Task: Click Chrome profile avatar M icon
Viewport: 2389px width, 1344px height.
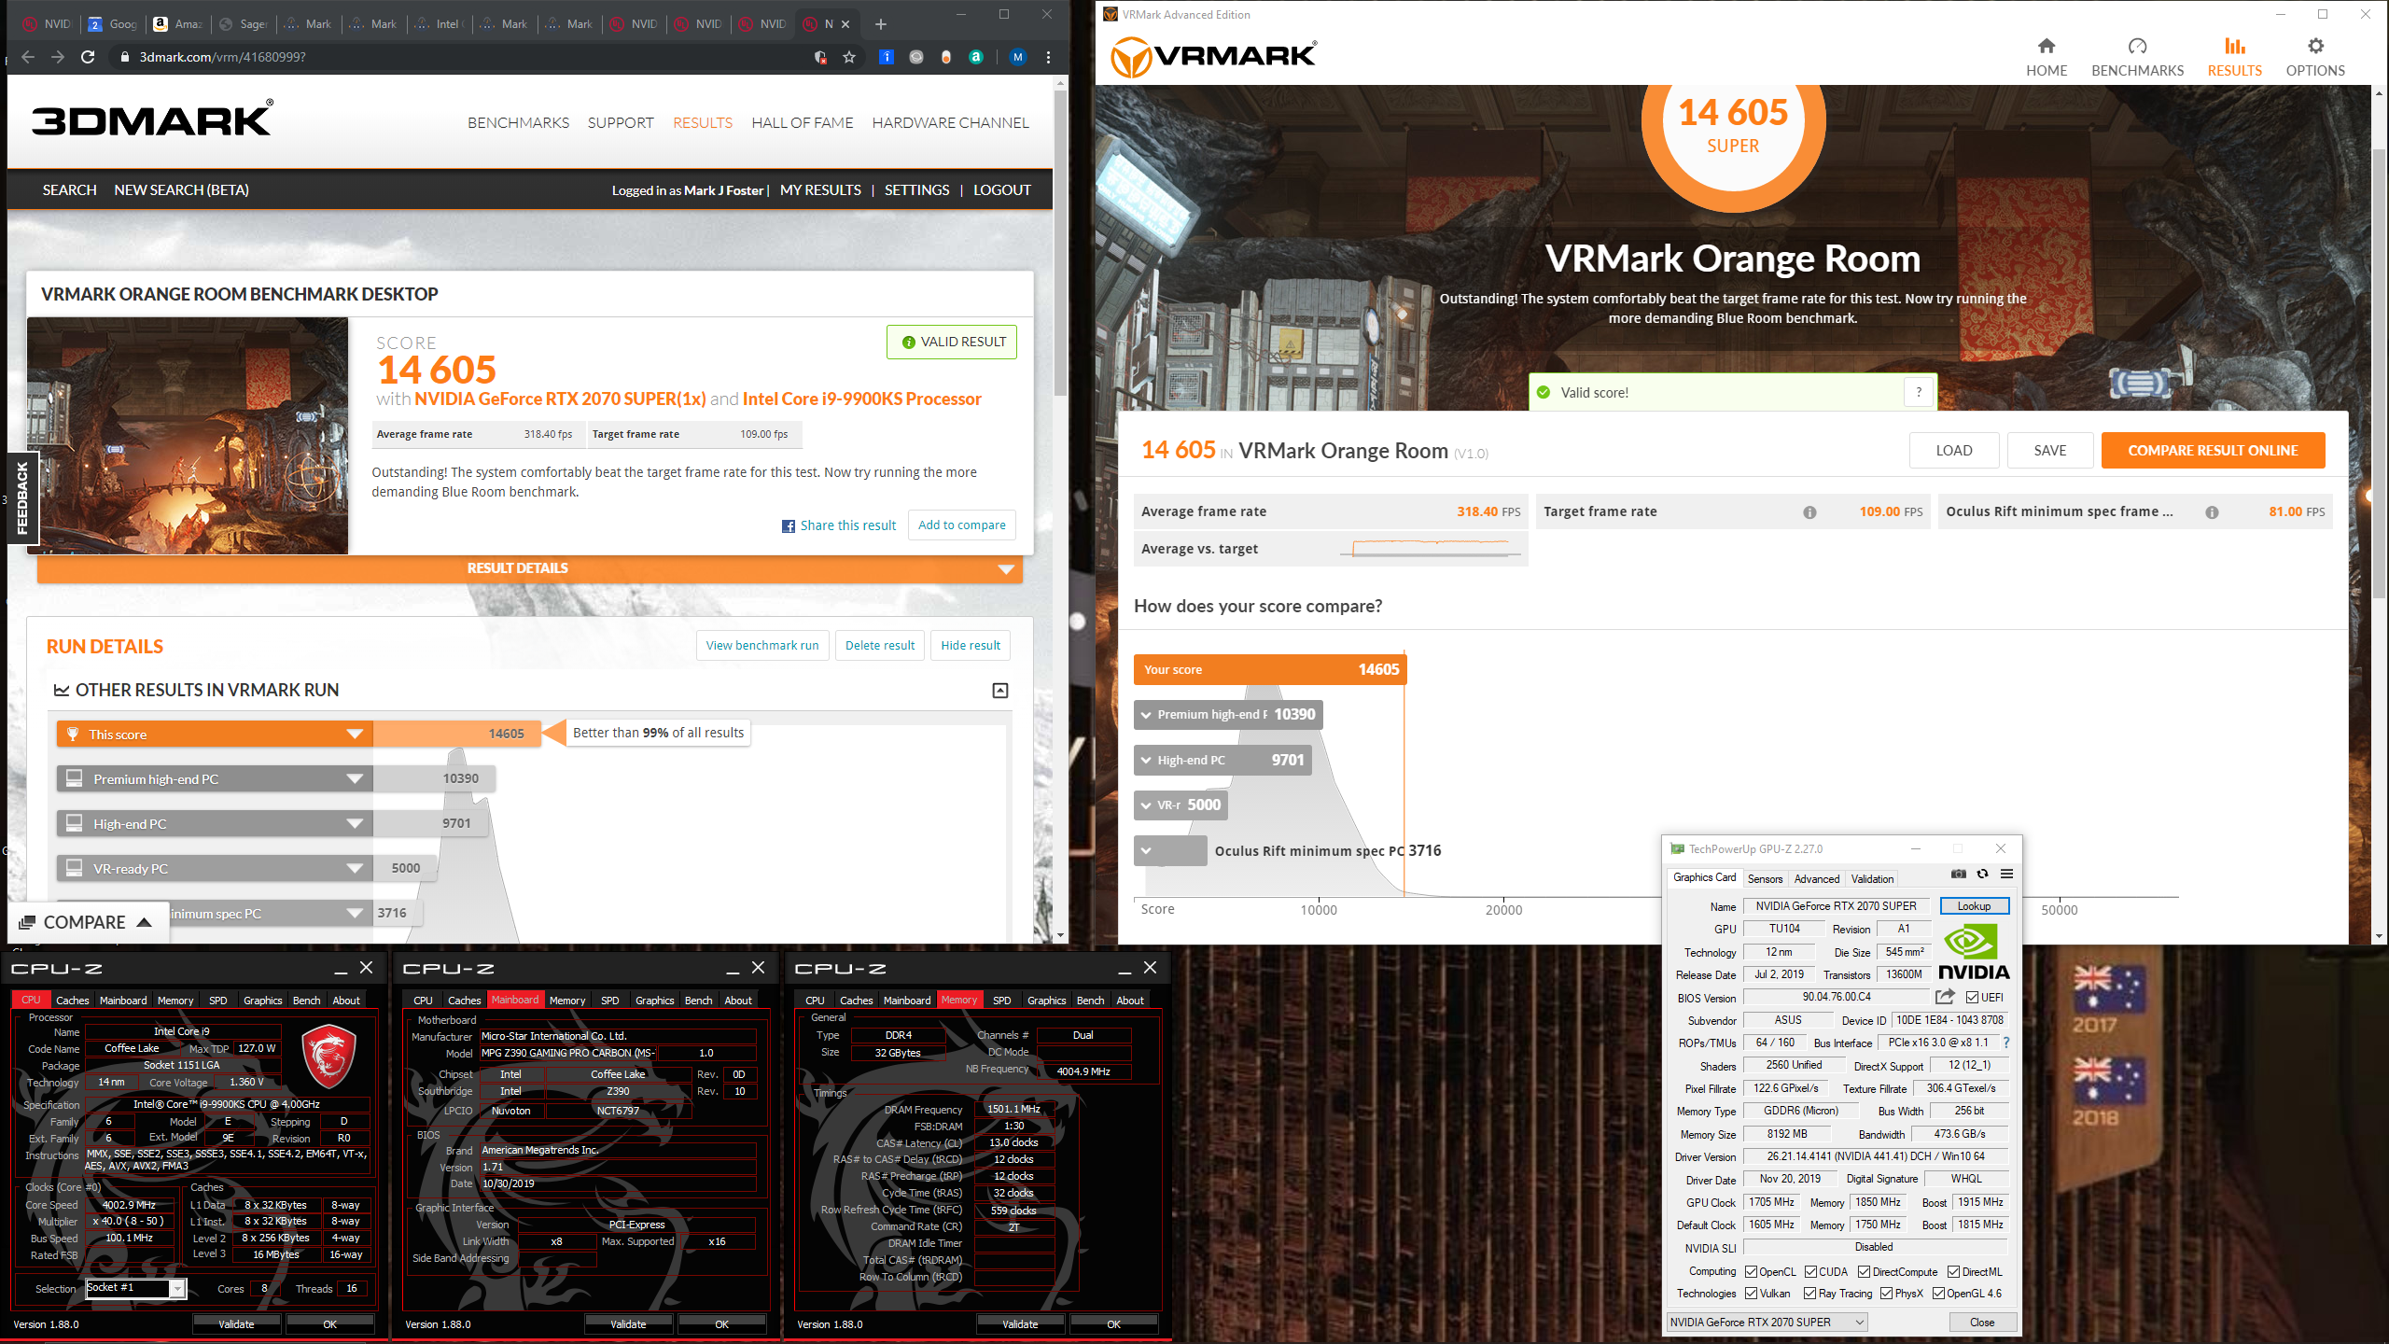Action: [1017, 57]
